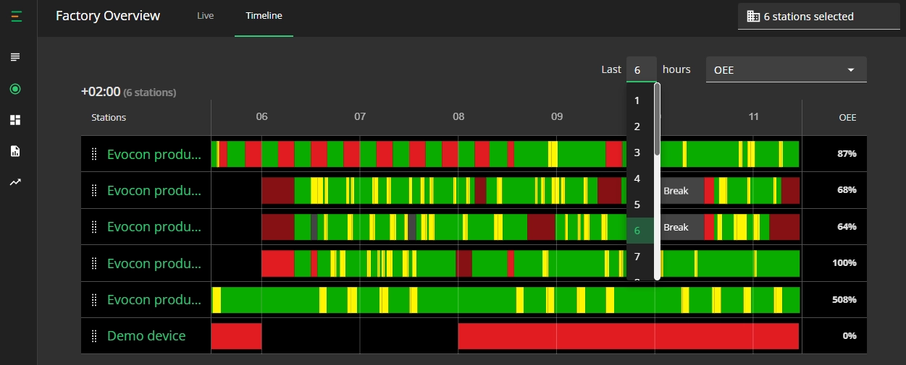Click the Break segment in the 68% row
Image resolution: width=906 pixels, height=365 pixels.
click(x=681, y=191)
